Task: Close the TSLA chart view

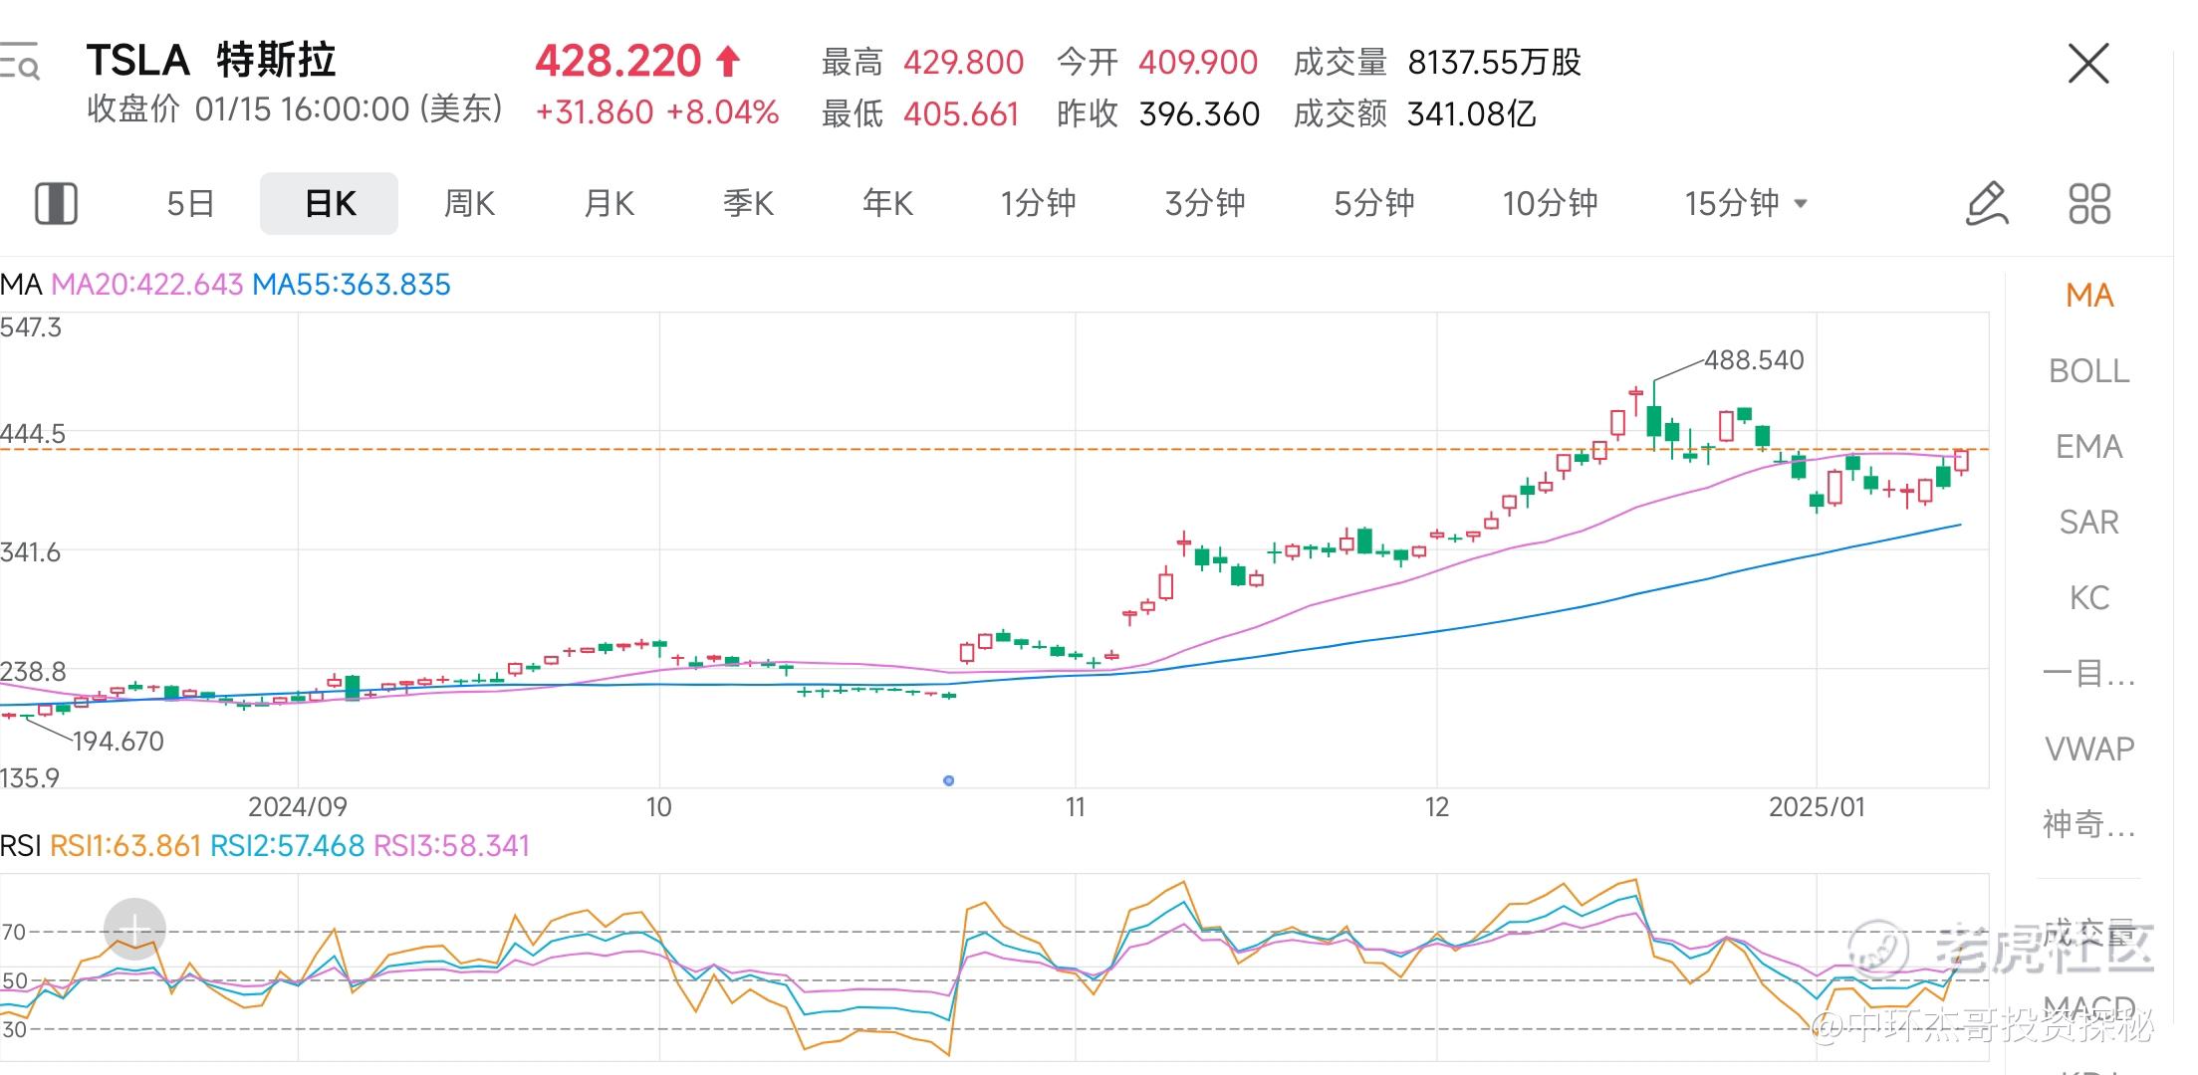Action: (x=2088, y=64)
